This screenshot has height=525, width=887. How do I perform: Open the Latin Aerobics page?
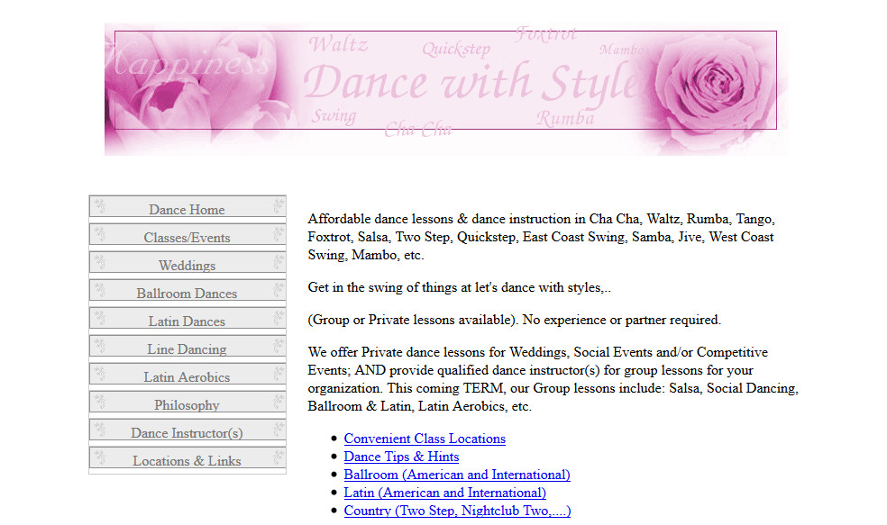(x=186, y=376)
